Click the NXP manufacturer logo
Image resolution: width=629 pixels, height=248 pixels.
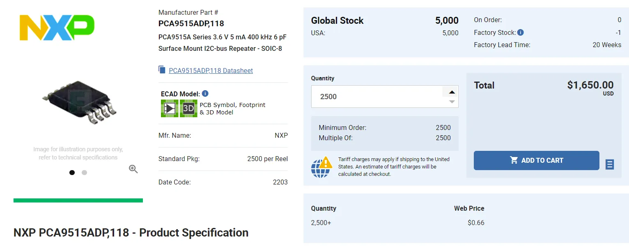pyautogui.click(x=57, y=27)
